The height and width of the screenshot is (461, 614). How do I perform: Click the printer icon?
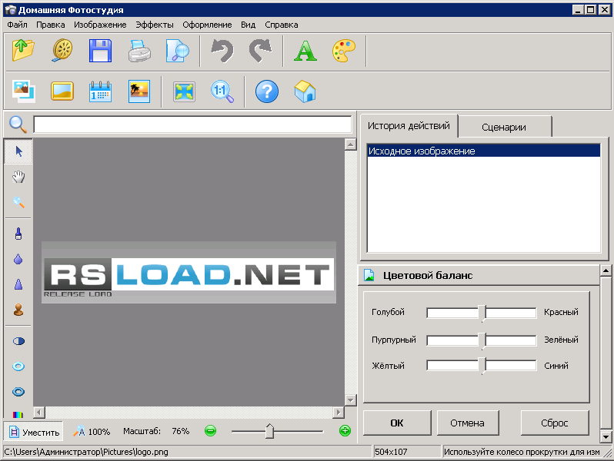[139, 51]
